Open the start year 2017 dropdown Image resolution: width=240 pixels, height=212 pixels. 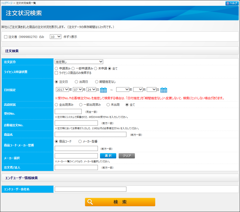62,89
